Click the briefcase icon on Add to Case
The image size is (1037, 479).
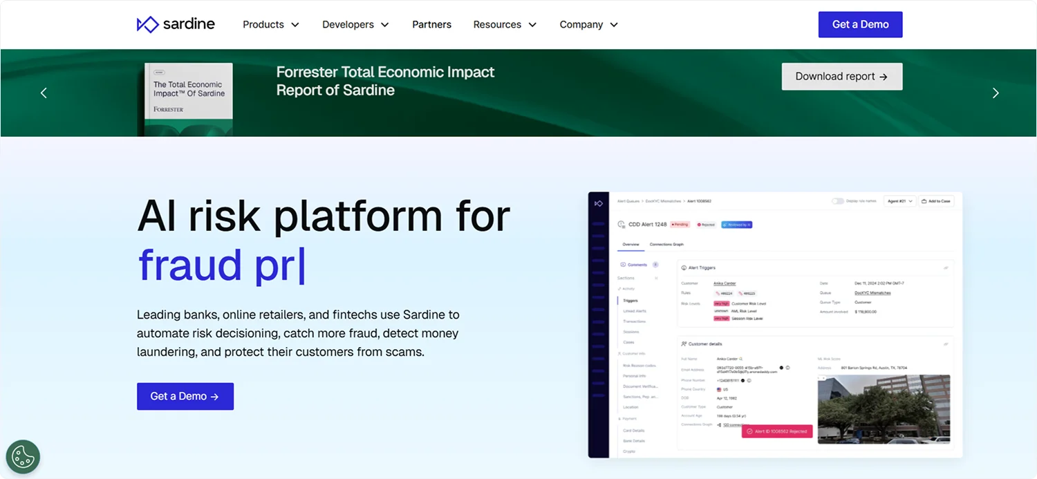click(x=924, y=201)
